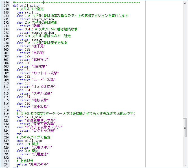The image size is (188, 168).
Task: Click the string "ムービー攻撃"
Action: coord(43,80)
